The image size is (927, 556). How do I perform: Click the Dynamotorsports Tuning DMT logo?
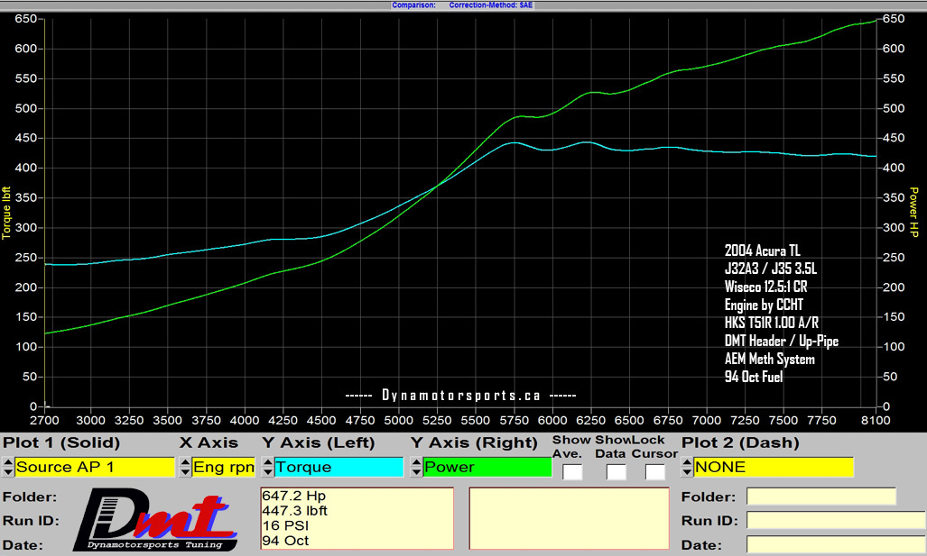coord(155,520)
